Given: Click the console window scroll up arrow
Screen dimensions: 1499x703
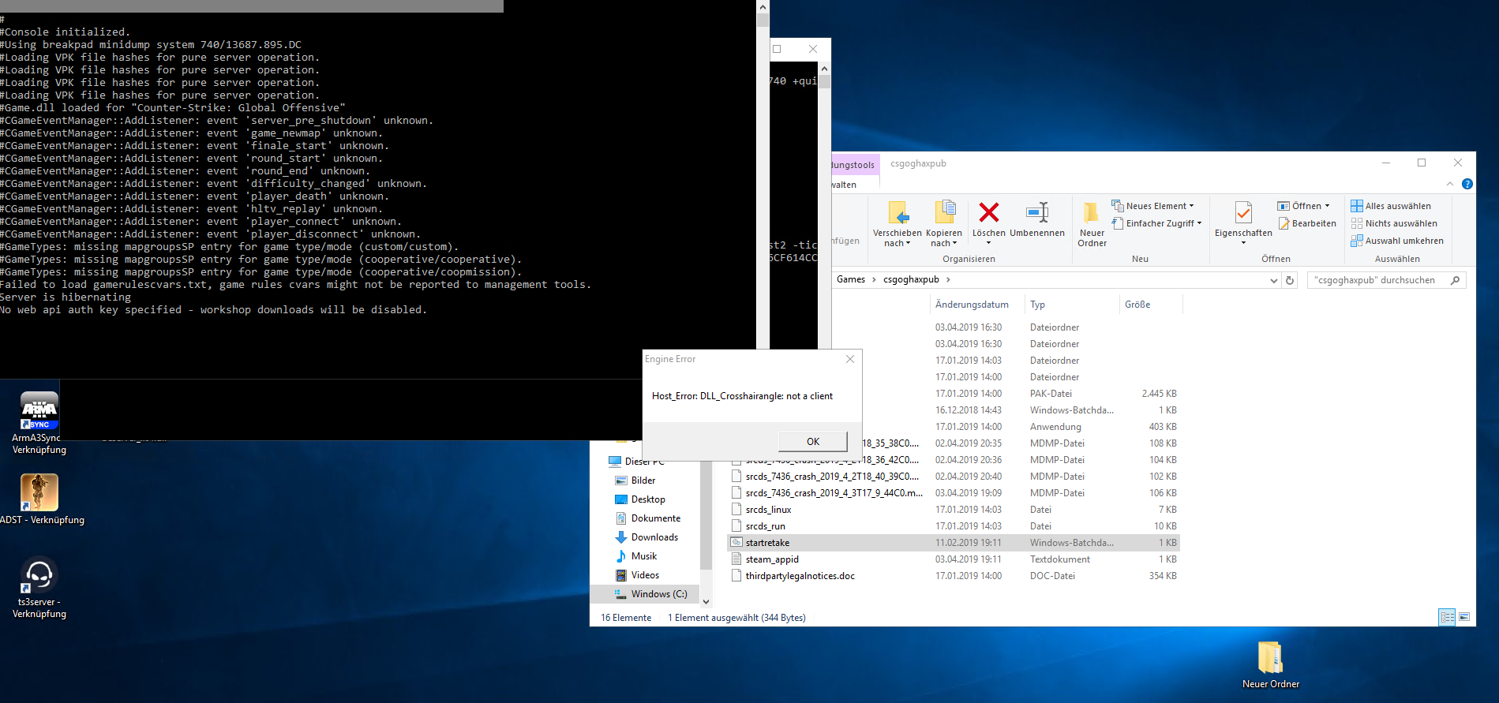Looking at the screenshot, I should click(x=763, y=7).
